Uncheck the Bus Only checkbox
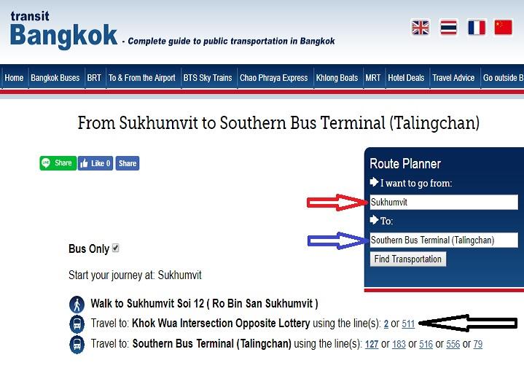This screenshot has width=524, height=376. [x=115, y=248]
